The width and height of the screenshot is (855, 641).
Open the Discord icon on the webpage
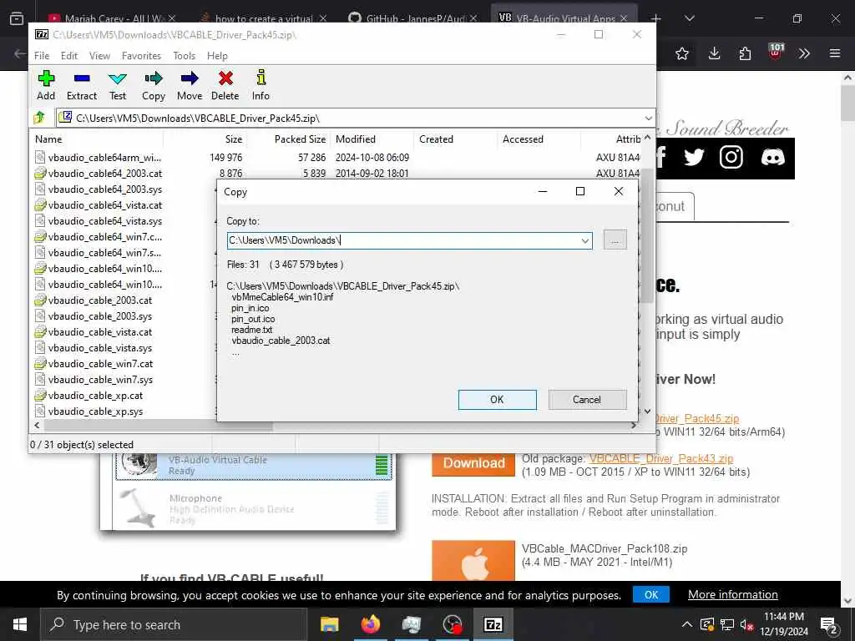(x=772, y=158)
